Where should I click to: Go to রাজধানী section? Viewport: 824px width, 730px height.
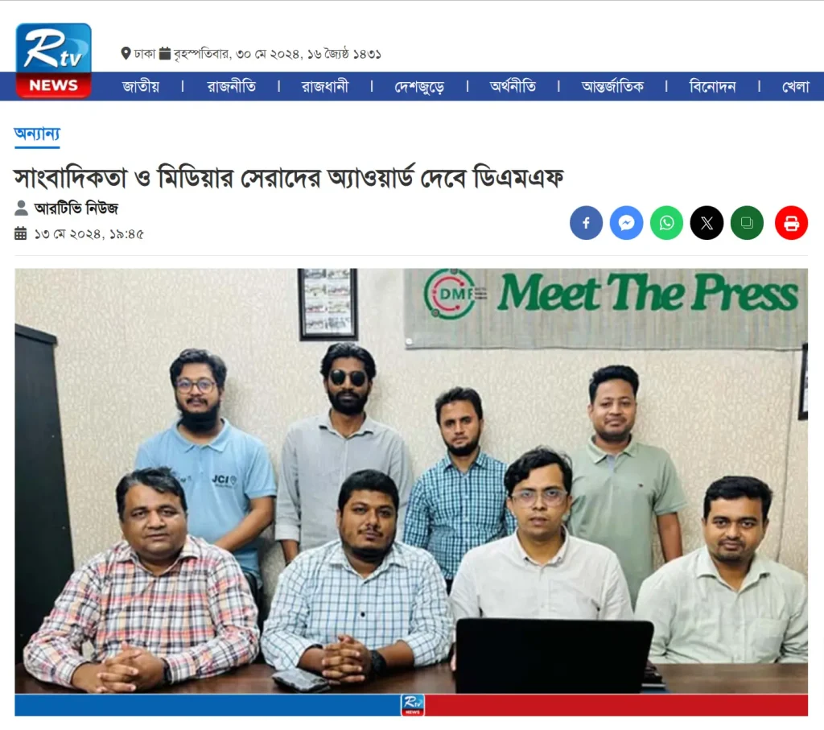click(x=325, y=86)
